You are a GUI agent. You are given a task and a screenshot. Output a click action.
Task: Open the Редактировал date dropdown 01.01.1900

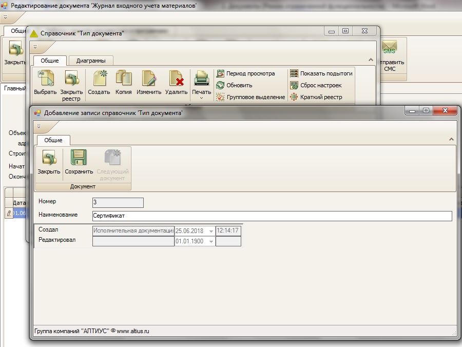click(x=211, y=242)
